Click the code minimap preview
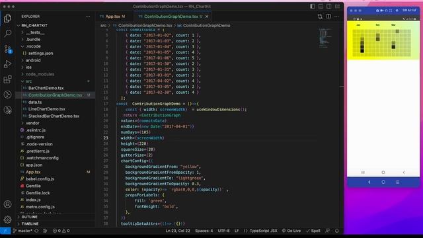Screen dimensions: 423x238 pos(326,38)
